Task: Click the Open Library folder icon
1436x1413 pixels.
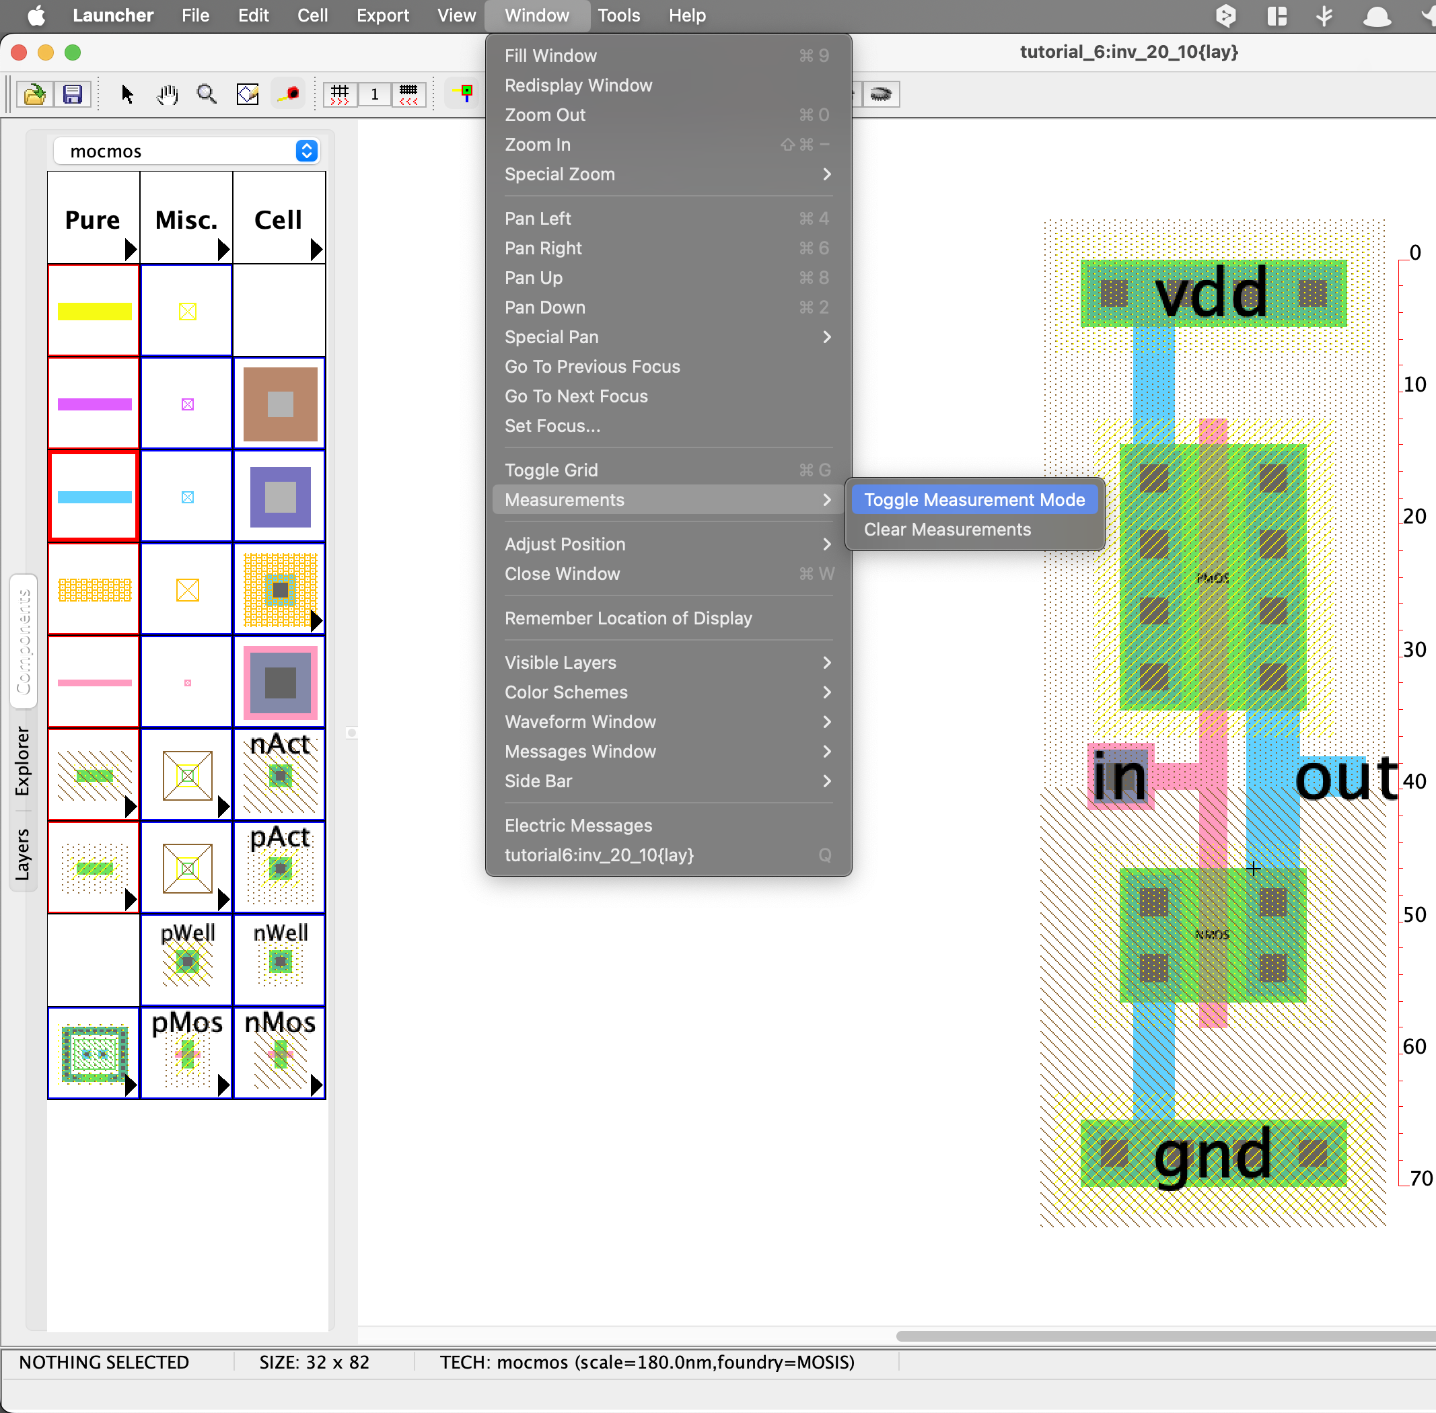Action: coord(34,94)
